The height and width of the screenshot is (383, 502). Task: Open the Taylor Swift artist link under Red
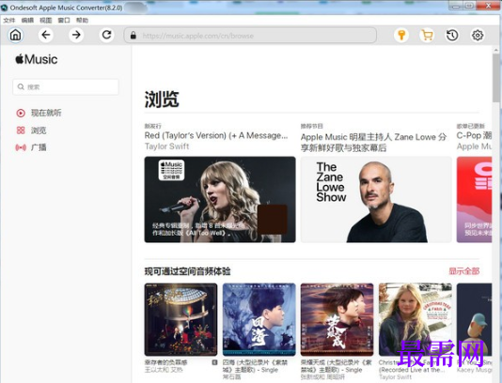pyautogui.click(x=166, y=146)
